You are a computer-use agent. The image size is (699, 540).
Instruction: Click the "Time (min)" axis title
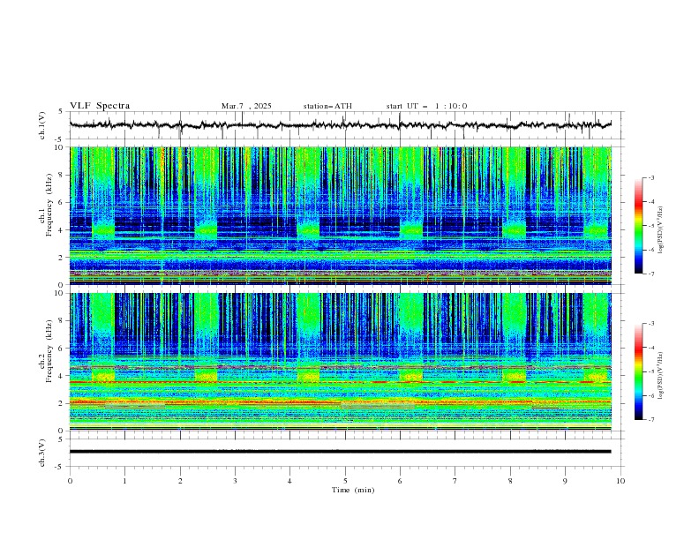353,490
